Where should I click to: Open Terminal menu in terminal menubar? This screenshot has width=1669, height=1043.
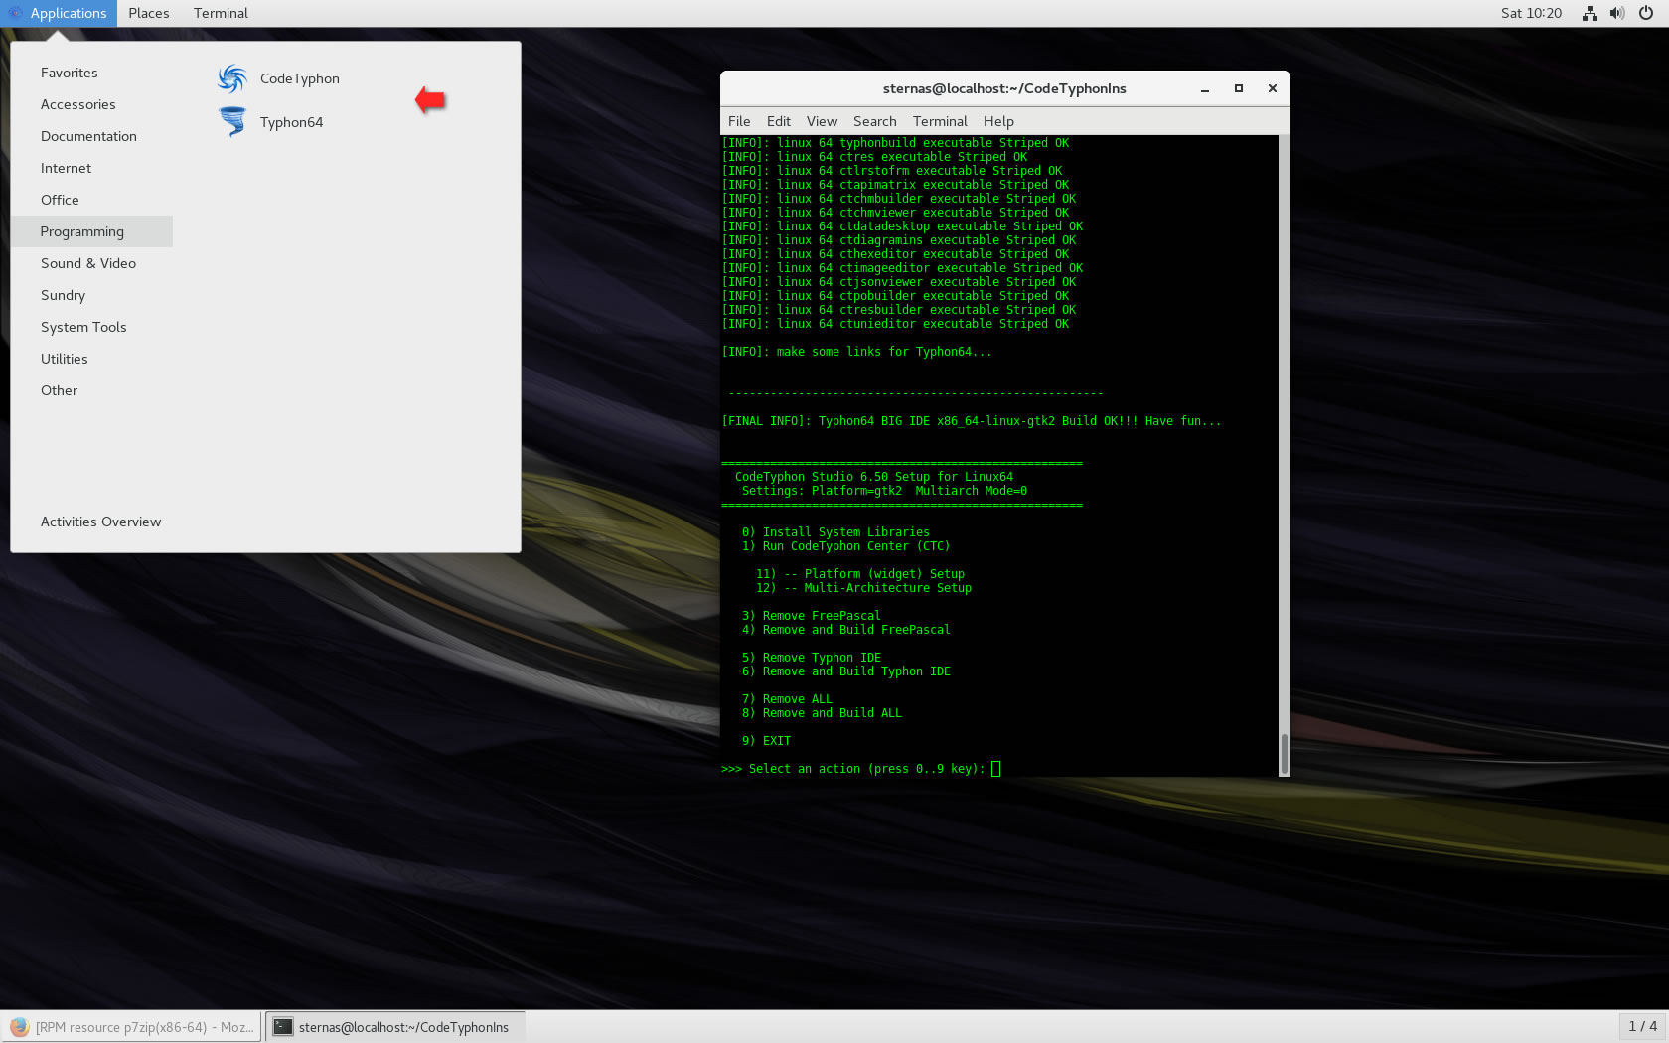coord(940,121)
